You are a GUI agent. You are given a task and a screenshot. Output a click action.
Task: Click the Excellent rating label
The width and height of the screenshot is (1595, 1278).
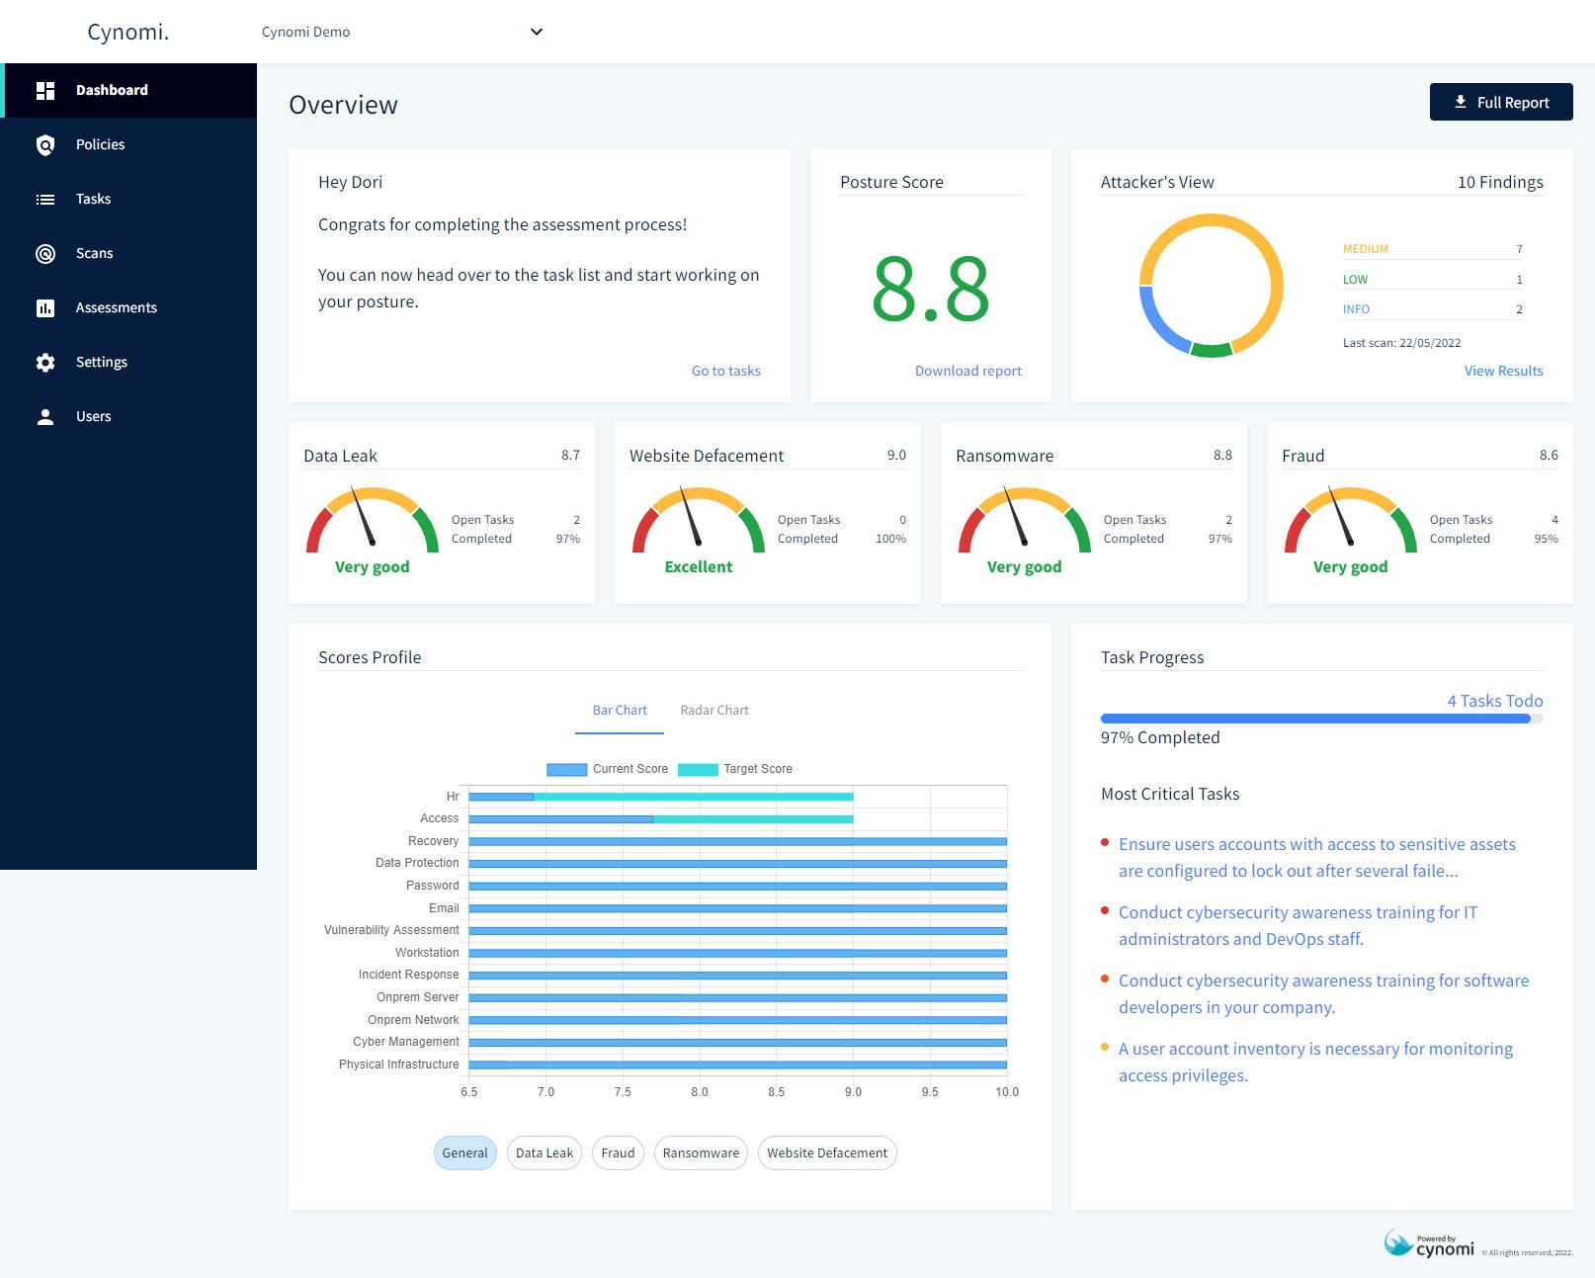click(699, 566)
